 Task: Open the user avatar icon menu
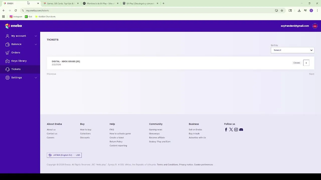315,26
